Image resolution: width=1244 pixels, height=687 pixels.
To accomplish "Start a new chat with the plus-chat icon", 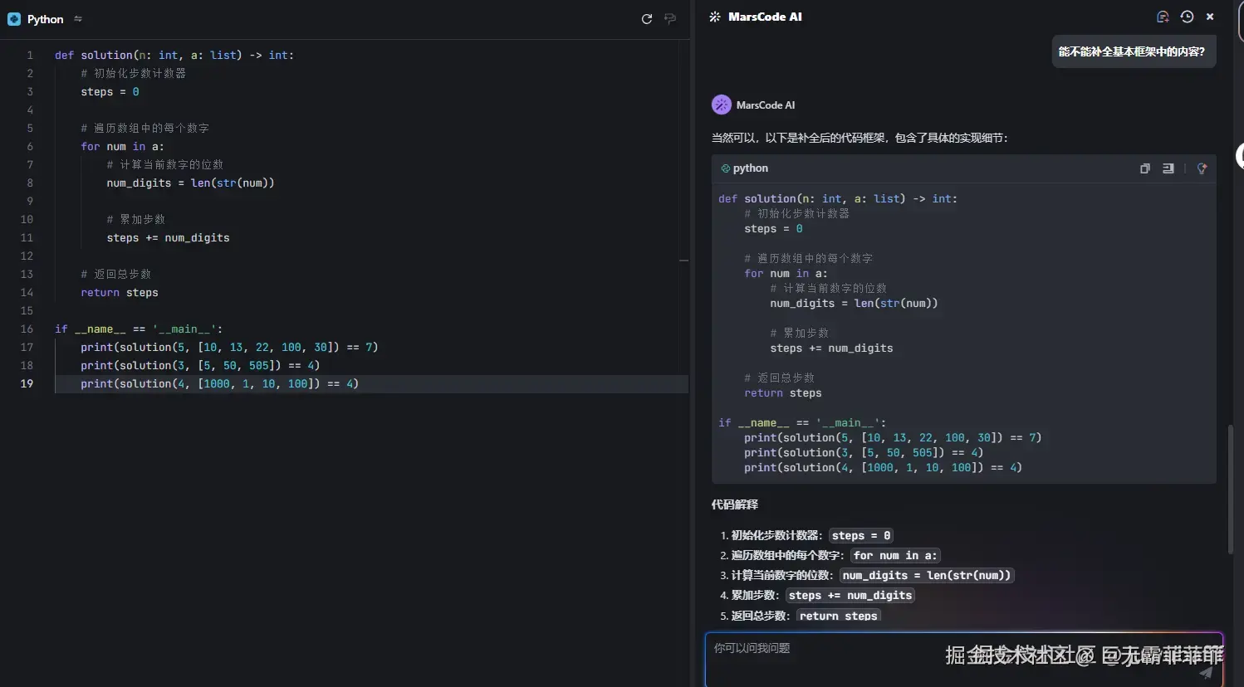I will click(x=1163, y=17).
